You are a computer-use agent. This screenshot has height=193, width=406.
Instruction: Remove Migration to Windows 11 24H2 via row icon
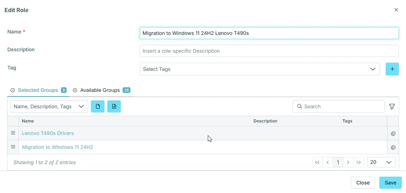393,147
